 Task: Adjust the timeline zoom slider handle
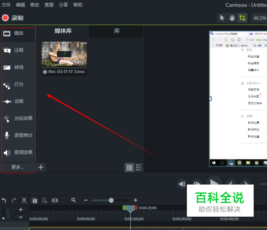(x=111, y=201)
